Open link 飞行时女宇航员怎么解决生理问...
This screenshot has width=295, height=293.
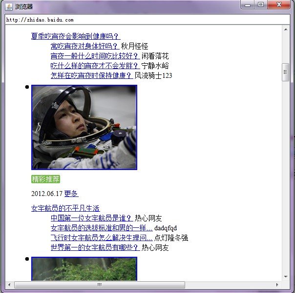[102, 238]
